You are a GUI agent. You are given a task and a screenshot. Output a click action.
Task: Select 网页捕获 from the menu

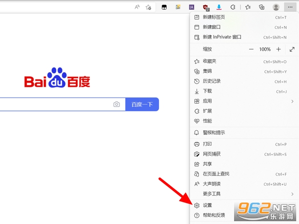coord(244,154)
